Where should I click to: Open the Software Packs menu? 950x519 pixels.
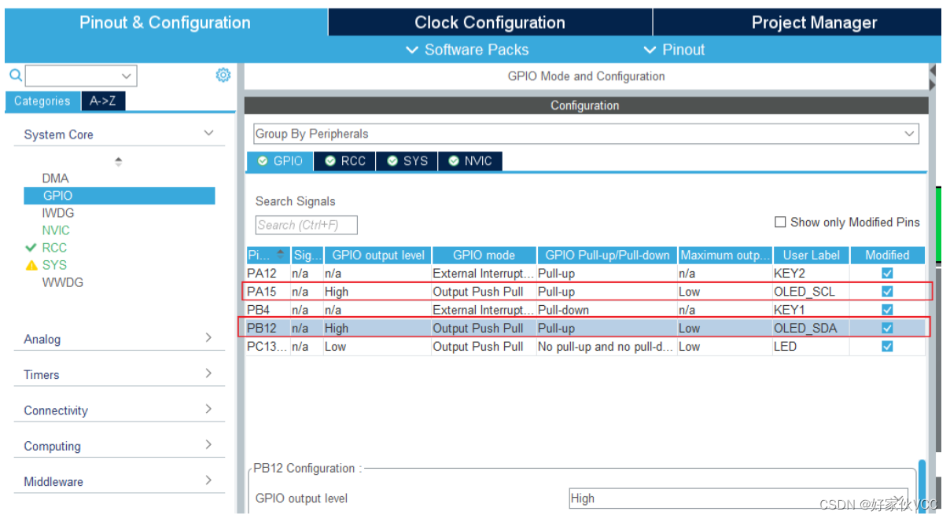pos(467,50)
